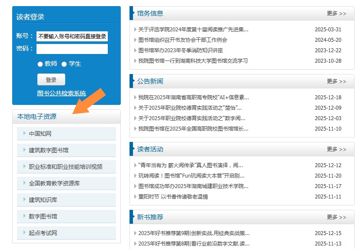The image size is (362, 249).
Task: Click the 密码 password input field
Action: [x=72, y=49]
